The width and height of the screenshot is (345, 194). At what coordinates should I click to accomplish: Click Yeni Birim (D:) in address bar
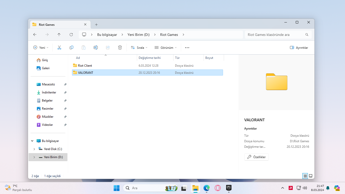click(138, 35)
